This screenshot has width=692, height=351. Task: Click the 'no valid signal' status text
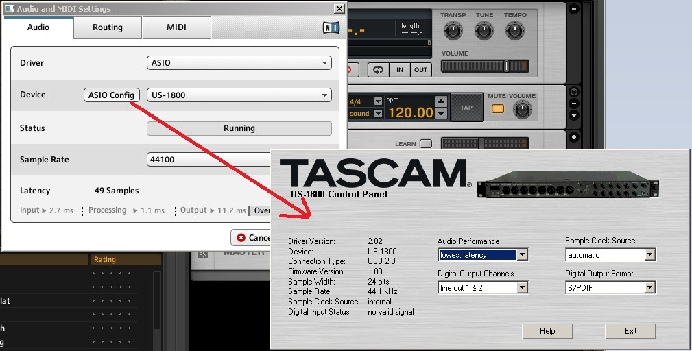390,312
